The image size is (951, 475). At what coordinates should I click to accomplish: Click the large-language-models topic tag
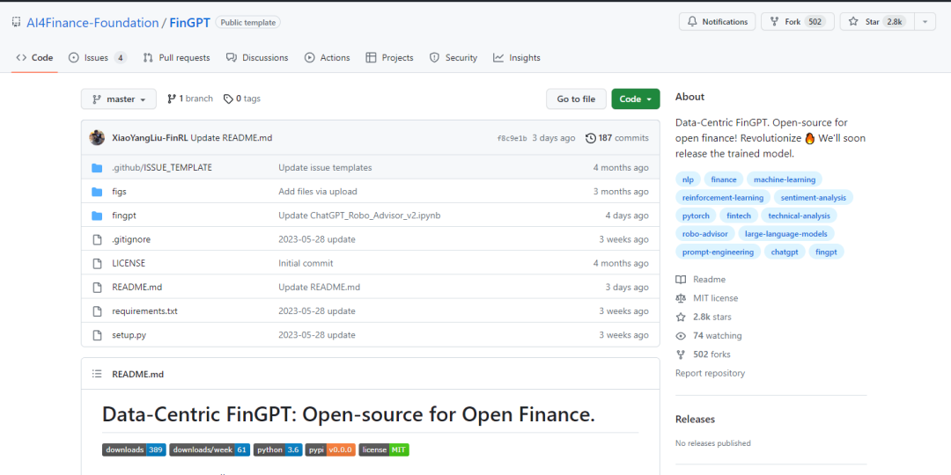[786, 234]
